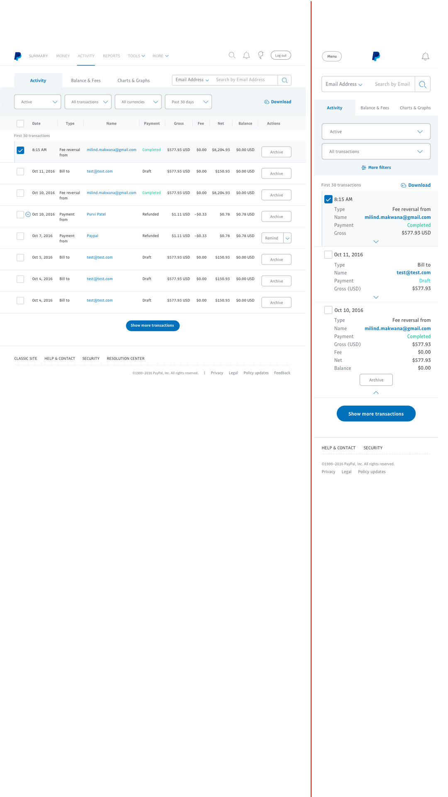Image resolution: width=448 pixels, height=797 pixels.
Task: Open More filters in mobile view
Action: click(376, 168)
